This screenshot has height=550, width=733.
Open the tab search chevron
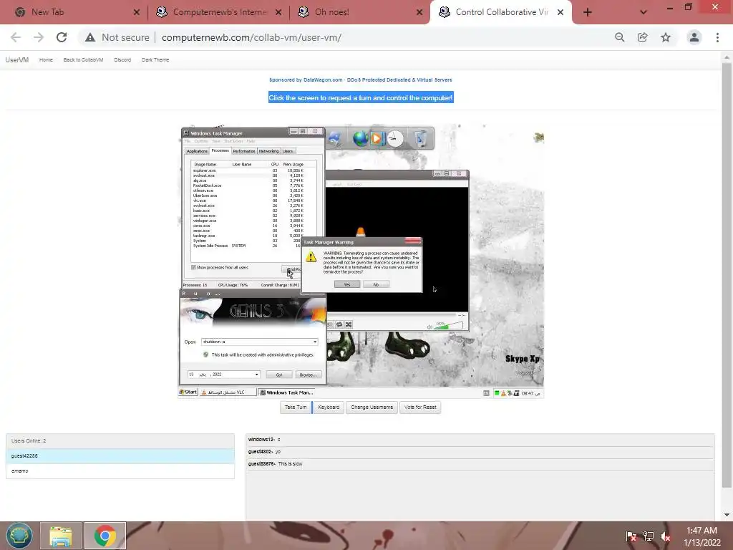click(x=644, y=12)
